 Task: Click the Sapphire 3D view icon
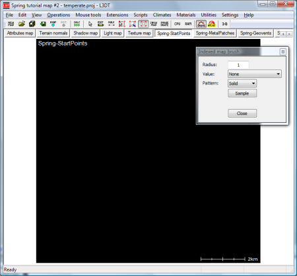pos(201,24)
